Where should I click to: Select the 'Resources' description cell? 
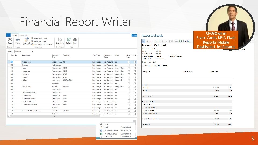click(26, 71)
